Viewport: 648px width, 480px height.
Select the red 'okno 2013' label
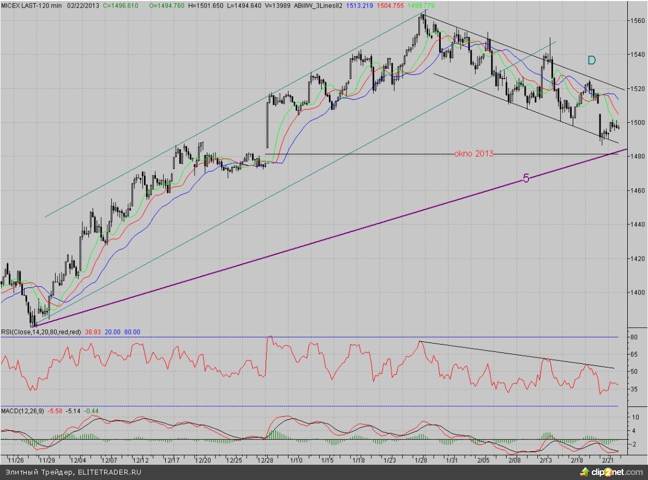(x=473, y=154)
